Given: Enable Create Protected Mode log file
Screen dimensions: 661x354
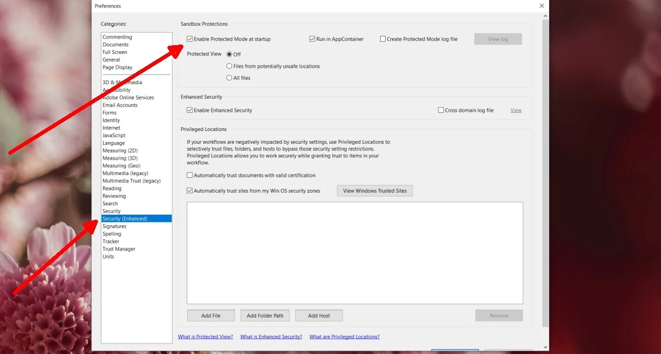Looking at the screenshot, I should click(x=383, y=39).
